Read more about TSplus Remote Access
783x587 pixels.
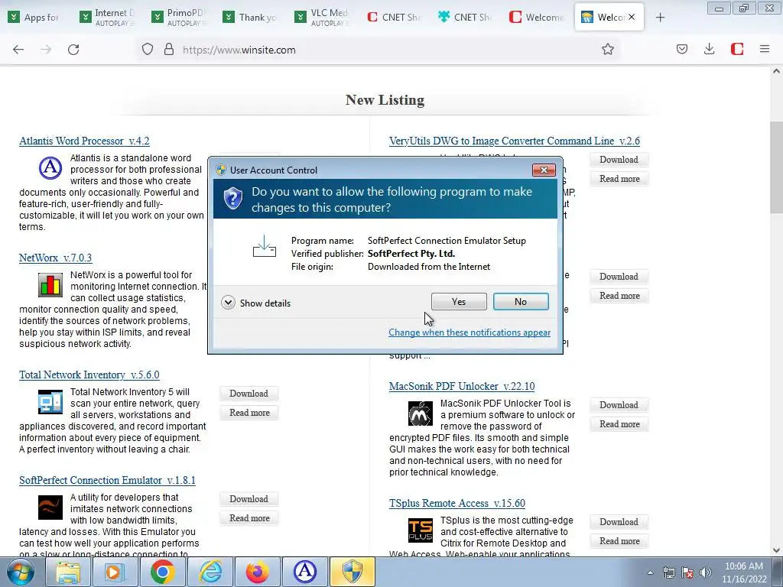pos(619,541)
